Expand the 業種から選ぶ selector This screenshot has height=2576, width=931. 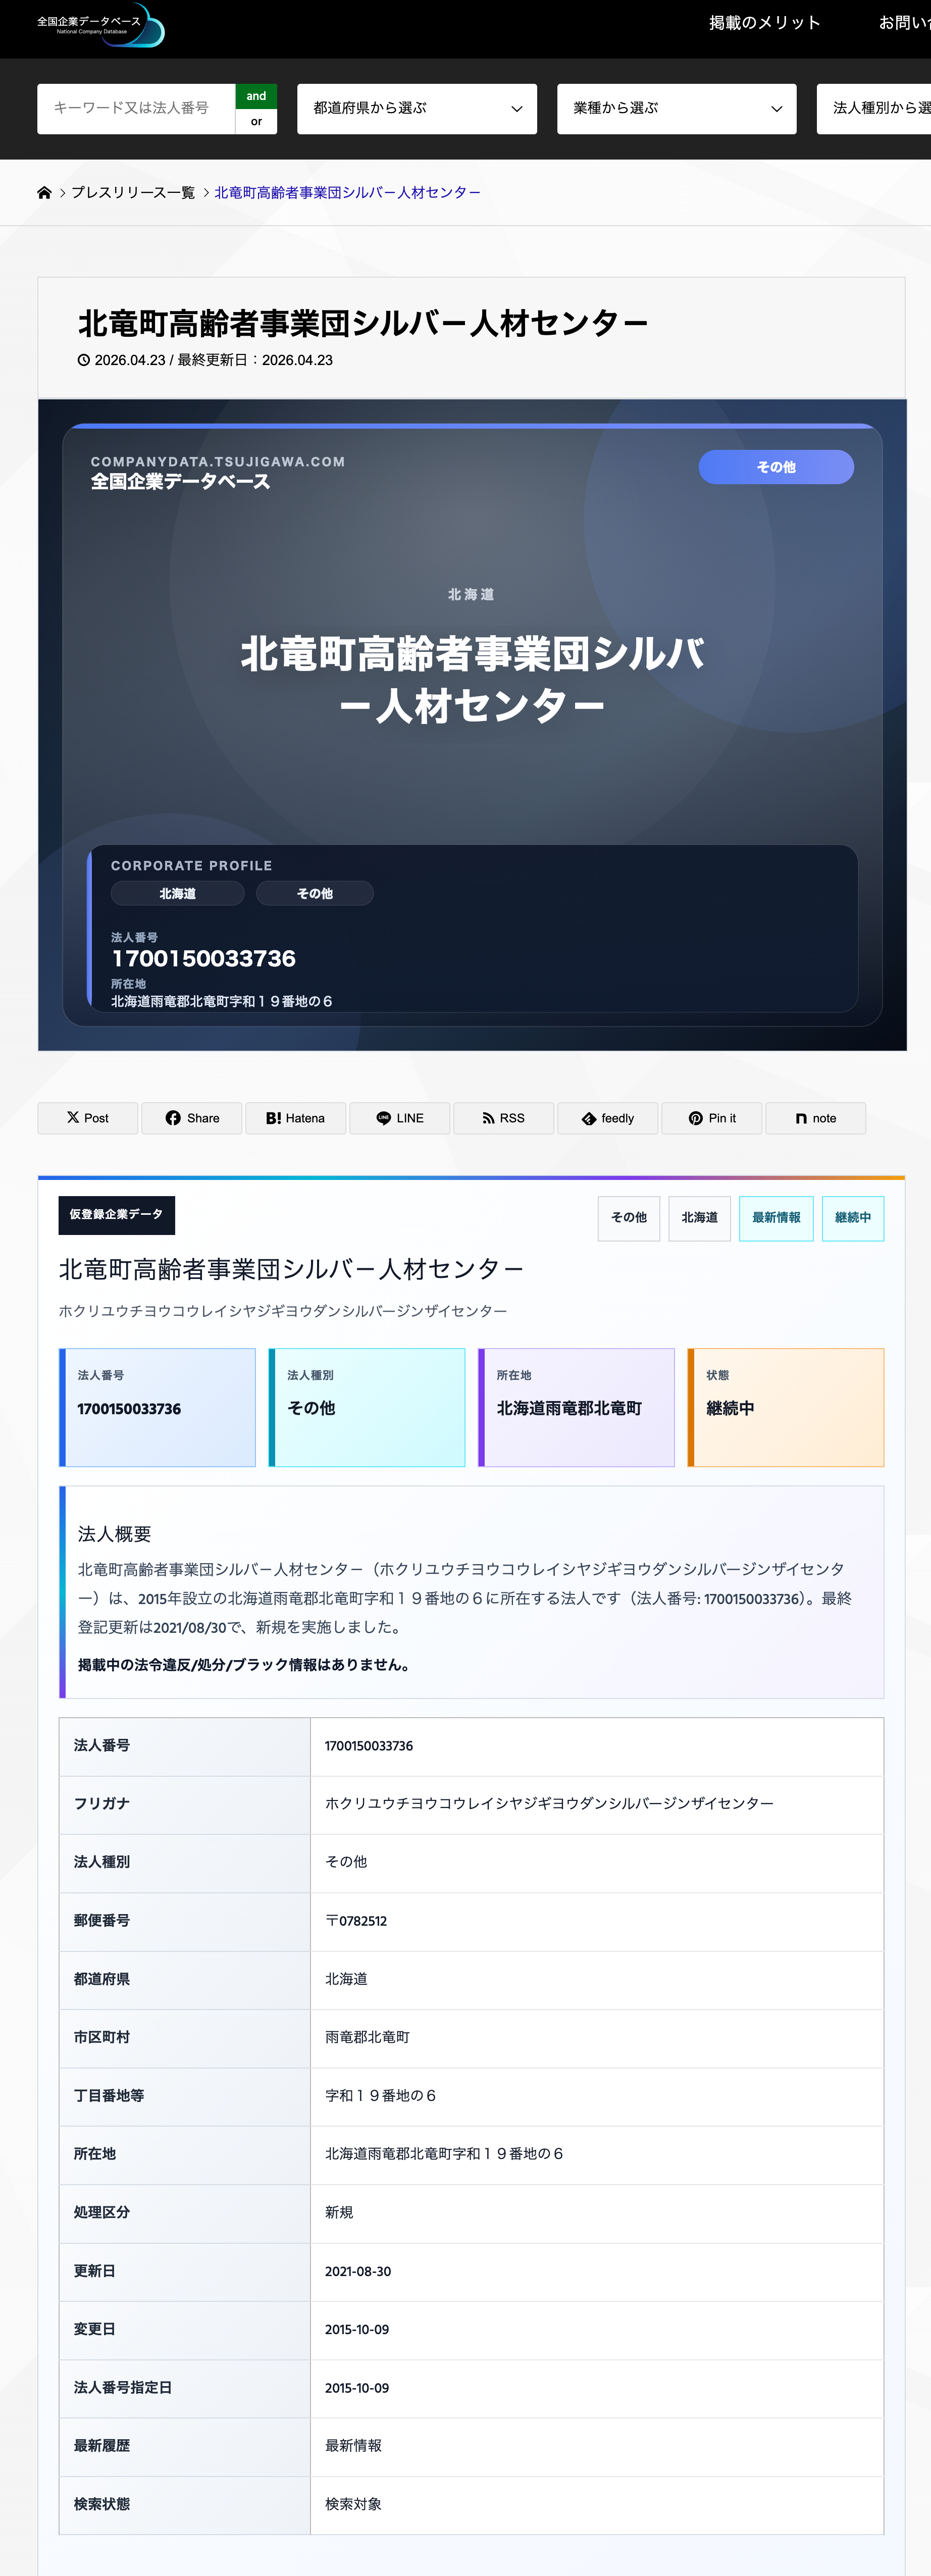tap(676, 108)
